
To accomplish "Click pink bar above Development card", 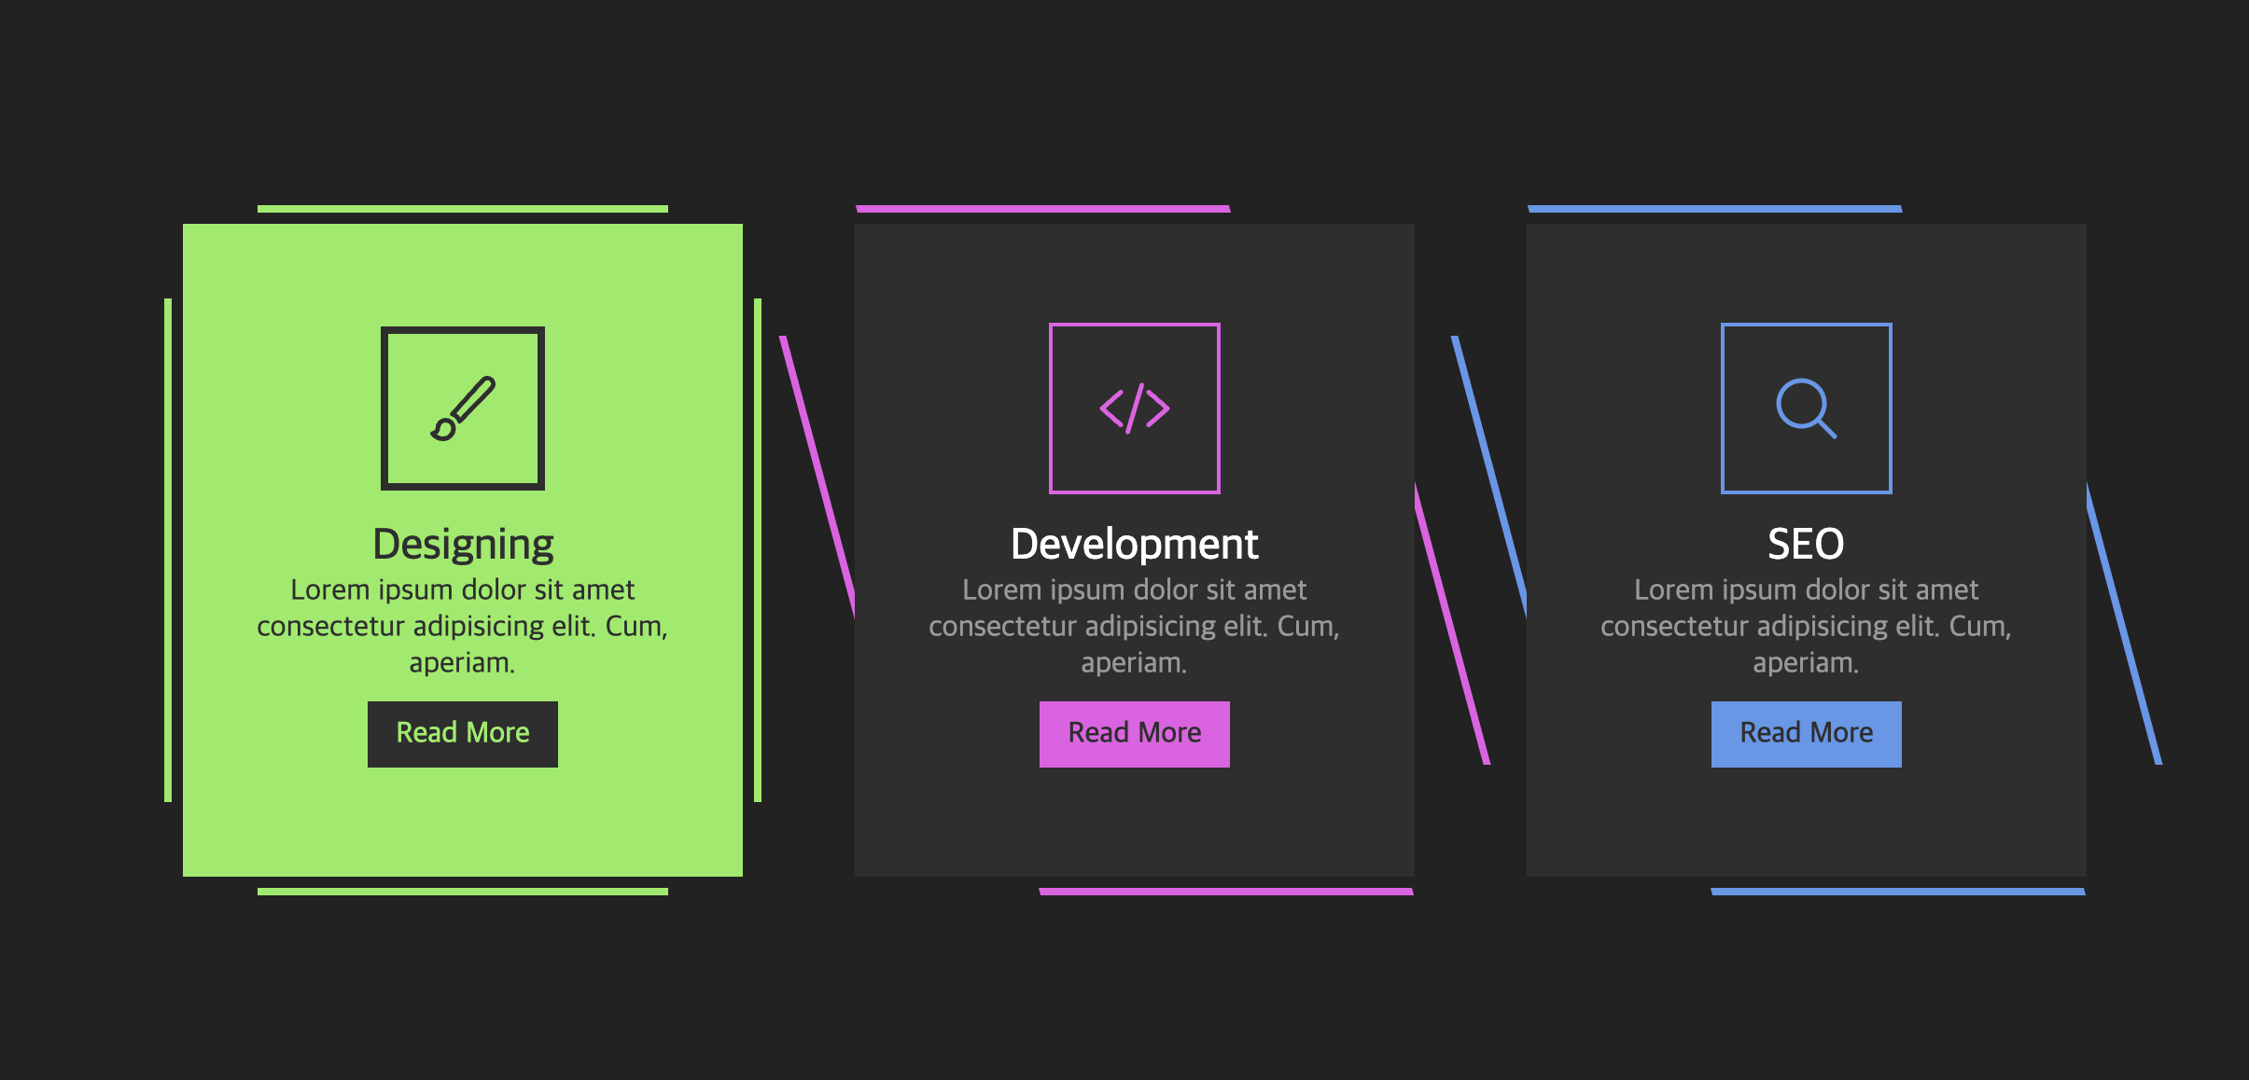I will point(1042,209).
